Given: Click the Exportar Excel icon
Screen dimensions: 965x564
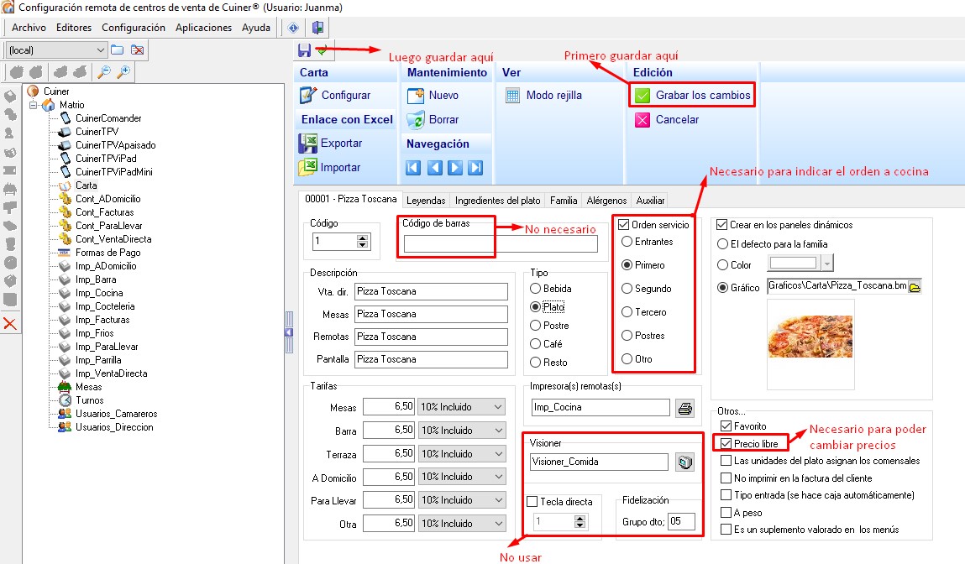Looking at the screenshot, I should 307,144.
